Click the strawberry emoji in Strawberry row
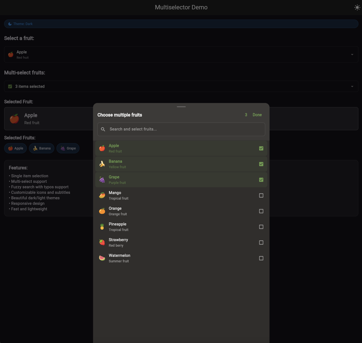The width and height of the screenshot is (362, 343). [102, 243]
